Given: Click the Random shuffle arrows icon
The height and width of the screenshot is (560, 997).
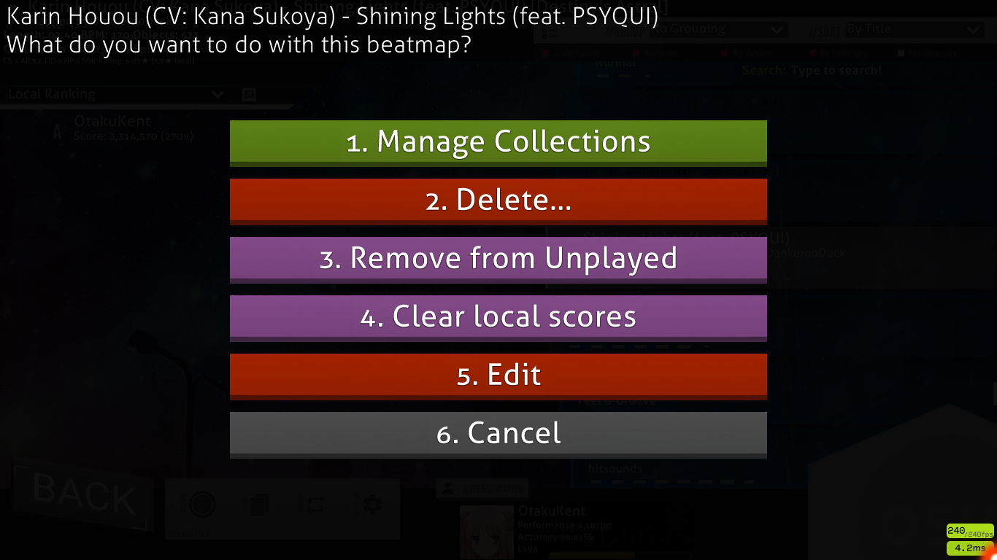Looking at the screenshot, I should pyautogui.click(x=315, y=505).
